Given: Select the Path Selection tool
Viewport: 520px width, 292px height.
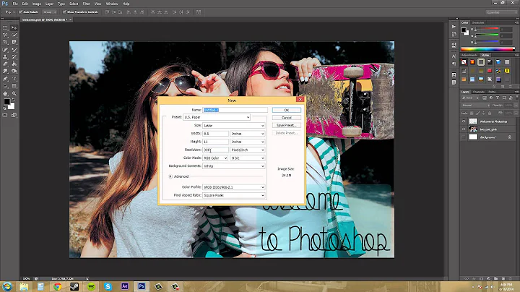Looking at the screenshot, I should pos(5,86).
